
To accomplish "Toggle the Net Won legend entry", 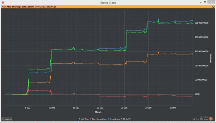I will tap(84, 119).
